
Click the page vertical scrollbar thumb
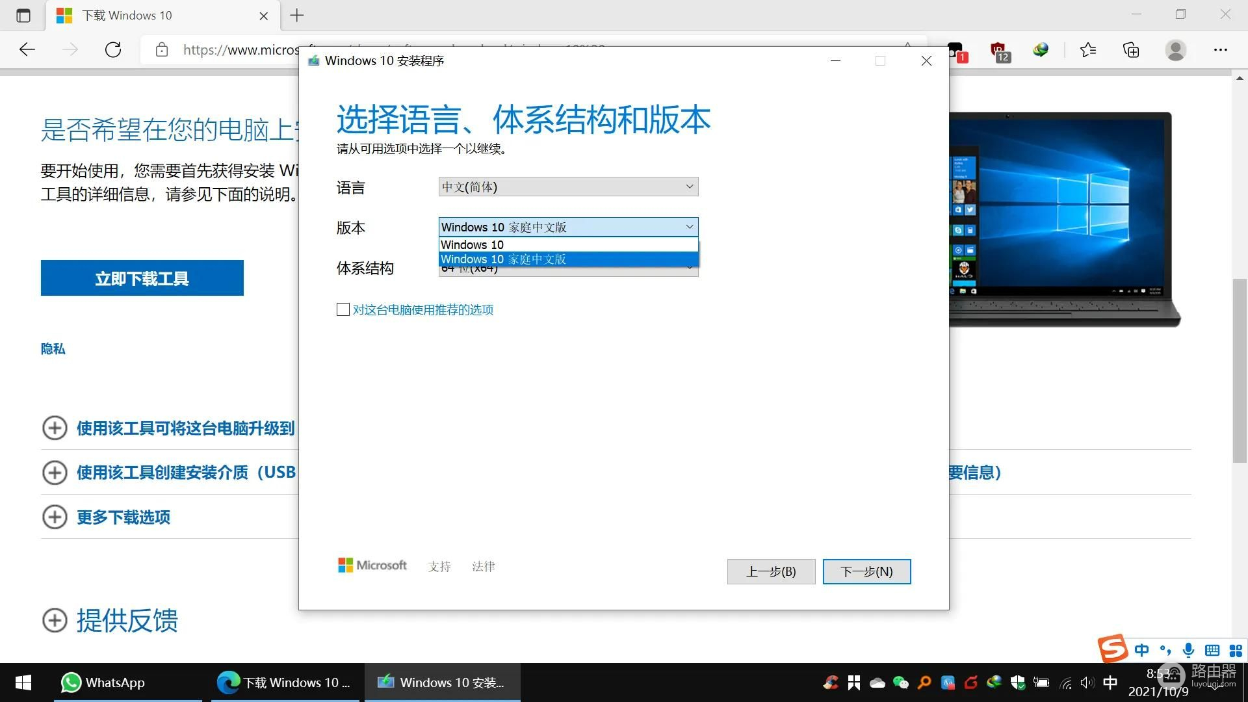coord(1240,370)
